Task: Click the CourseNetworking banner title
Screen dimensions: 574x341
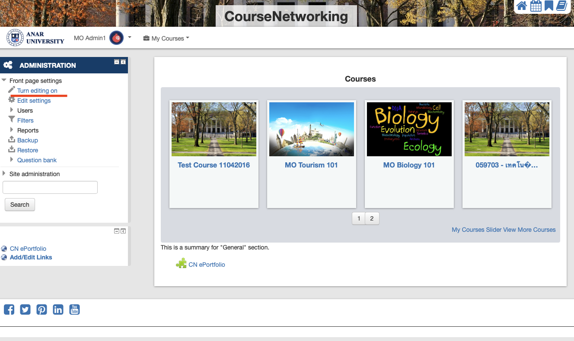Action: pos(286,16)
